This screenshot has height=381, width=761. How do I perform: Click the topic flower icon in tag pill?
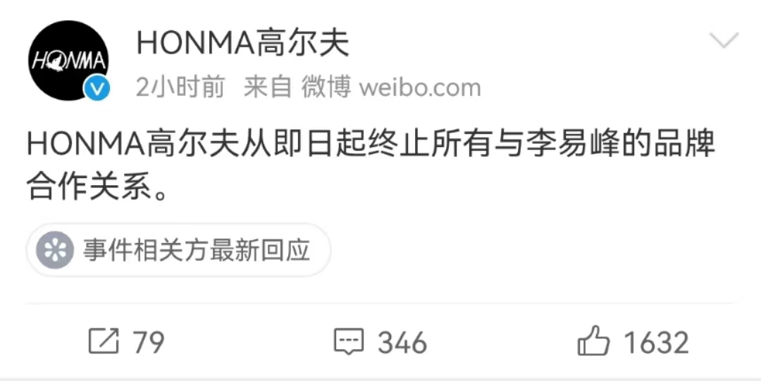55,250
